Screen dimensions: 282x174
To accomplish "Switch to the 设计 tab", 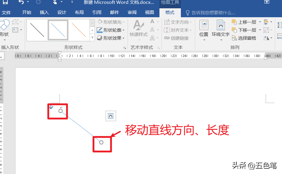I will pyautogui.click(x=62, y=12).
